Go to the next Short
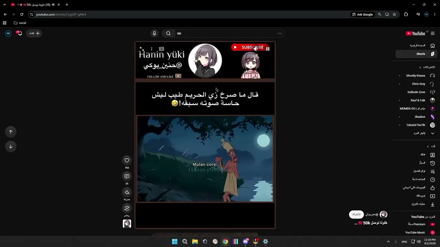The height and width of the screenshot is (247, 440). (11, 146)
